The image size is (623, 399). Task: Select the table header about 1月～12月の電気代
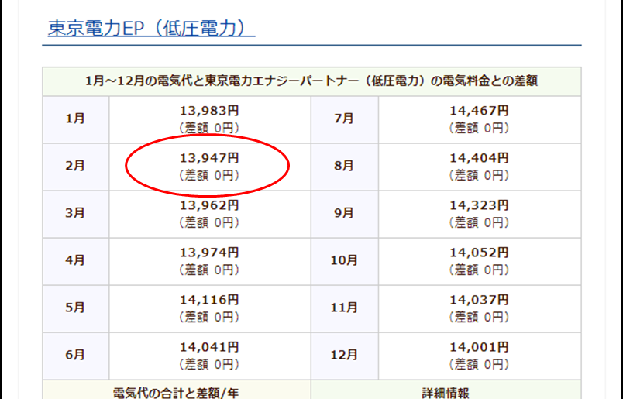(x=312, y=81)
